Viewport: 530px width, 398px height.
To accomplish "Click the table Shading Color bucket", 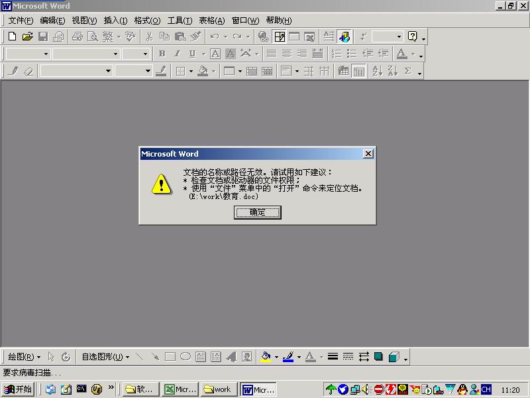I will [x=203, y=71].
